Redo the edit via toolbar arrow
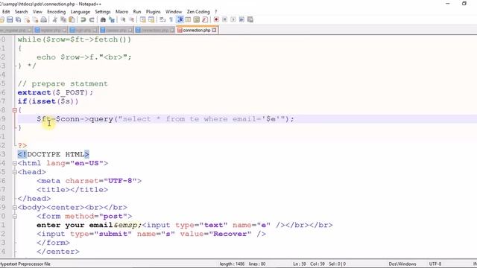This screenshot has height=268, width=477. 92,20
